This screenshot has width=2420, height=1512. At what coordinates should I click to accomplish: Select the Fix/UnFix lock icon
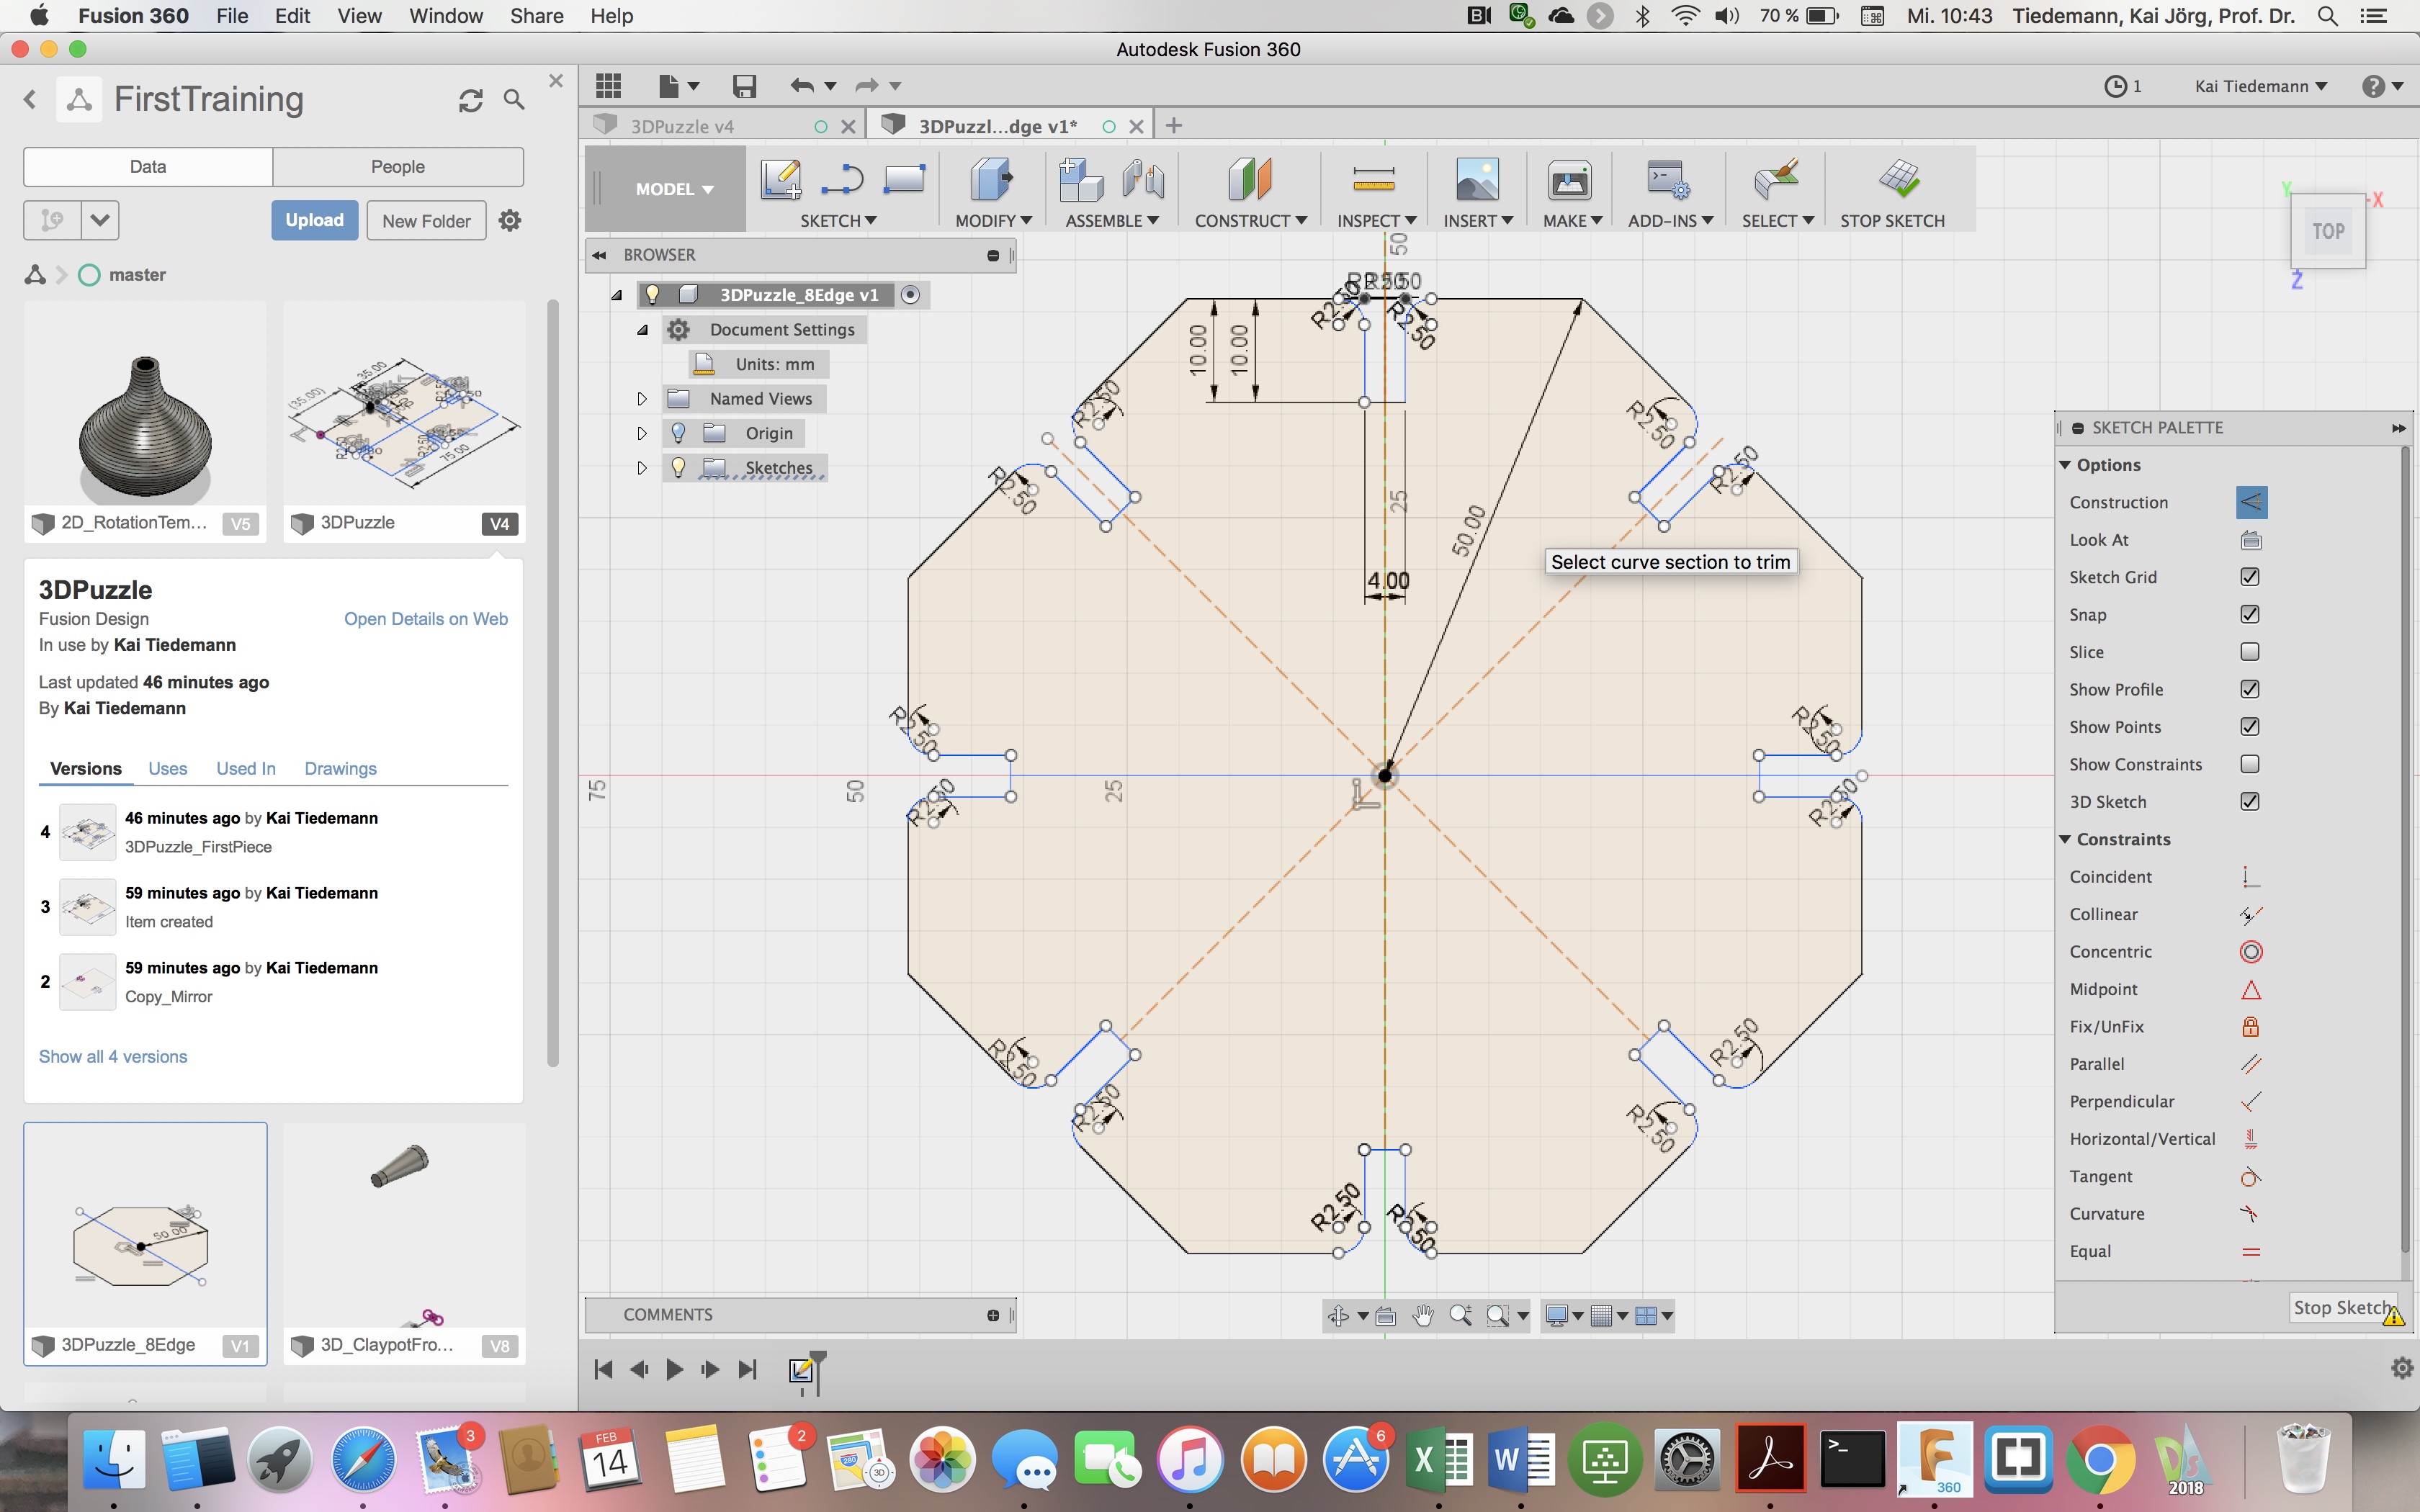(x=2250, y=1027)
